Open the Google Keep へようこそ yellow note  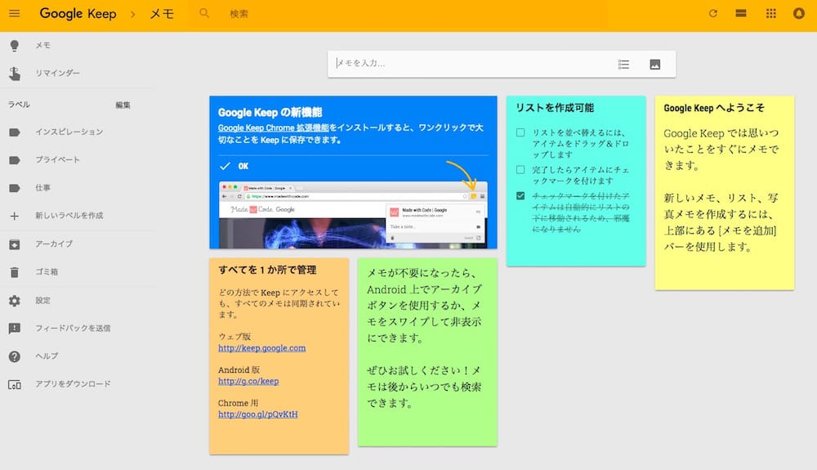(x=725, y=193)
